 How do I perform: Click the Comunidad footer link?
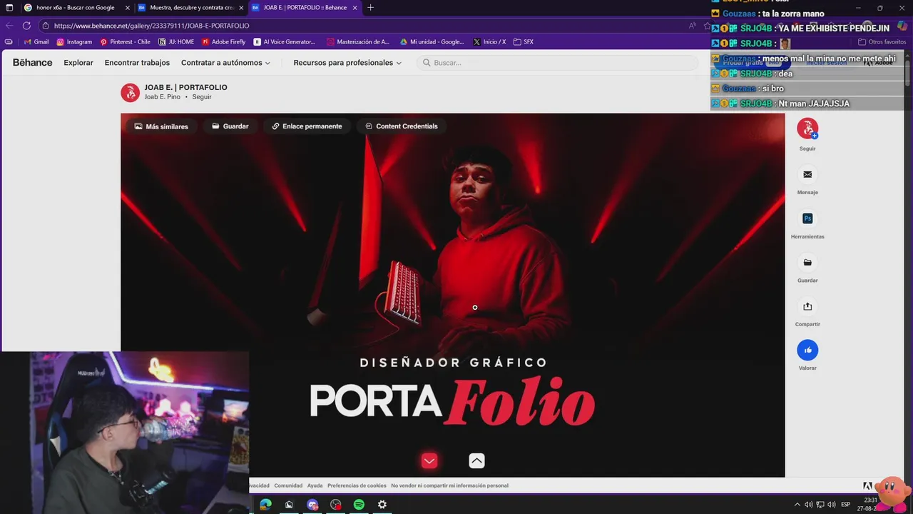[x=288, y=485]
